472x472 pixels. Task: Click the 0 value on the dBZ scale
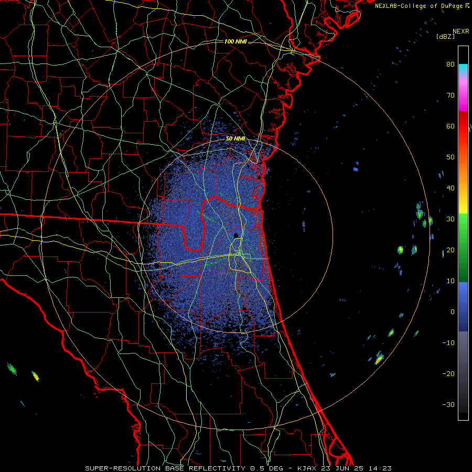453,312
